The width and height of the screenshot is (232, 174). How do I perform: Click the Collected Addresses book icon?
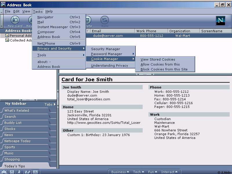pos(7,40)
